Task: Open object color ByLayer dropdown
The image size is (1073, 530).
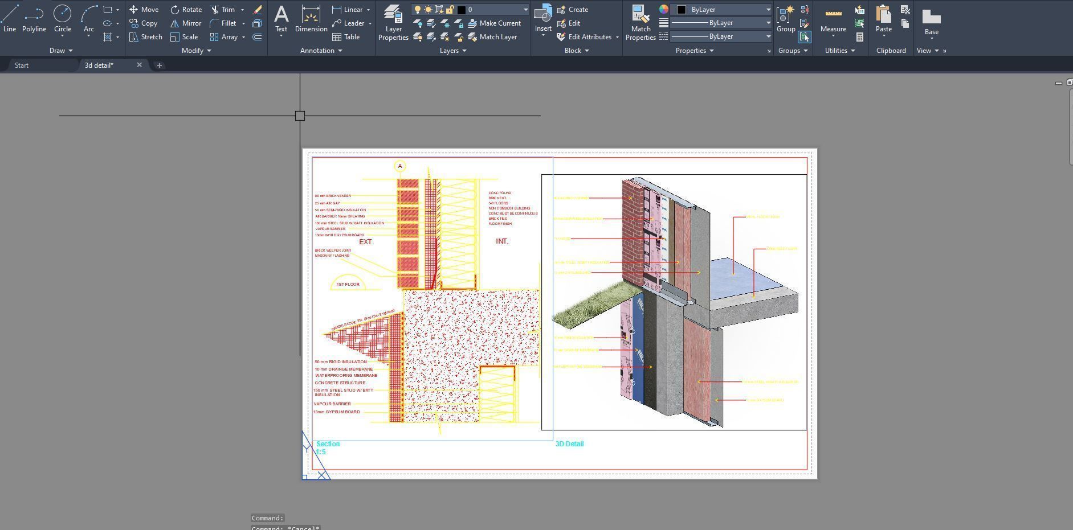Action: click(768, 10)
